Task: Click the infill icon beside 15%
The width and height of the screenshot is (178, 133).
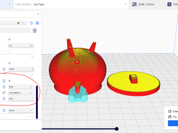Action: pos(169,4)
